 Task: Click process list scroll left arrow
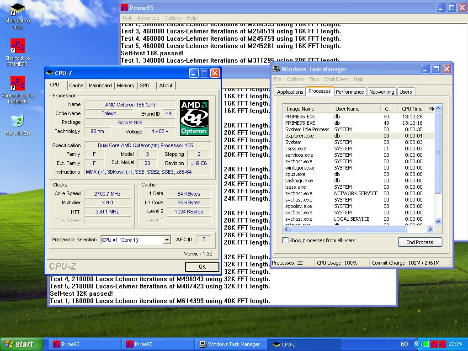(x=287, y=229)
